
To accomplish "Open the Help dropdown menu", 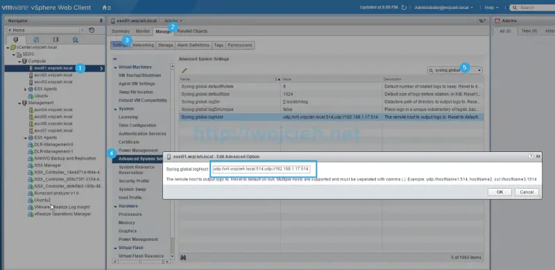I will click(x=491, y=8).
